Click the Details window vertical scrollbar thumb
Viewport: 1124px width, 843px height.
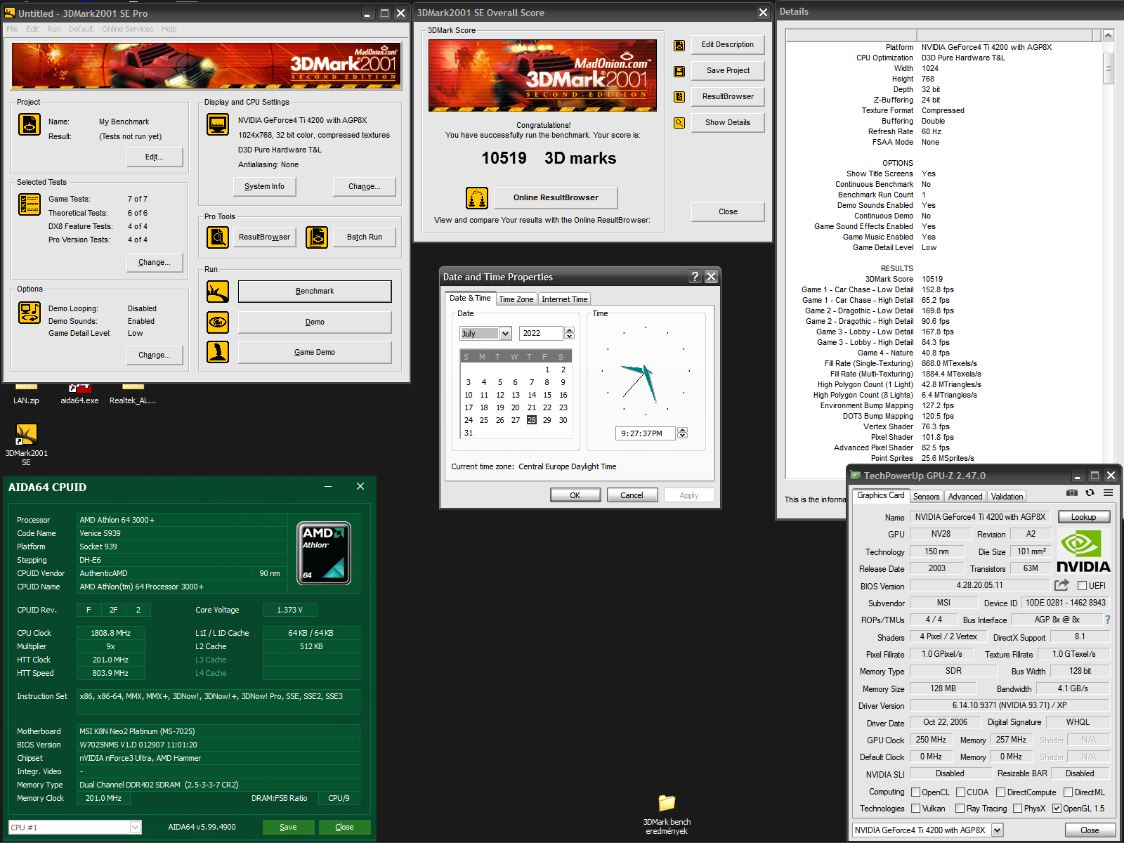tap(1109, 68)
